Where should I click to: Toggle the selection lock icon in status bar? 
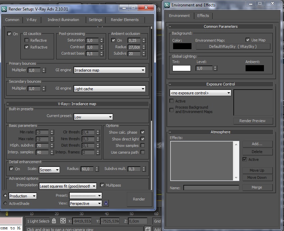[x=54, y=221]
